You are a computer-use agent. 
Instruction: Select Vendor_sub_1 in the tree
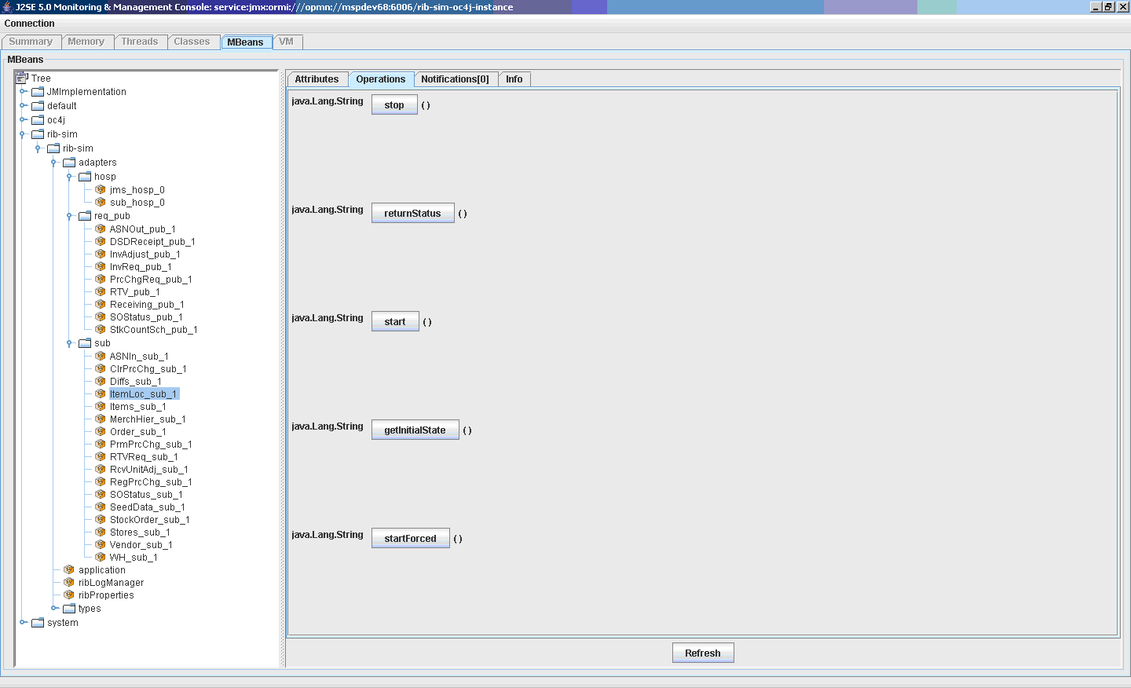click(141, 545)
